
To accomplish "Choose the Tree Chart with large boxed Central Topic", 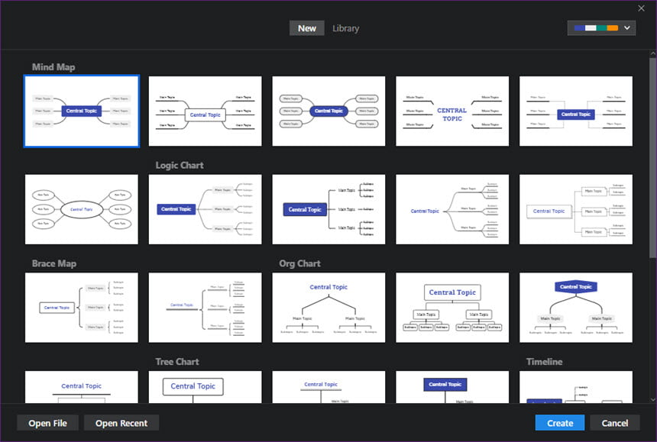I will [206, 387].
